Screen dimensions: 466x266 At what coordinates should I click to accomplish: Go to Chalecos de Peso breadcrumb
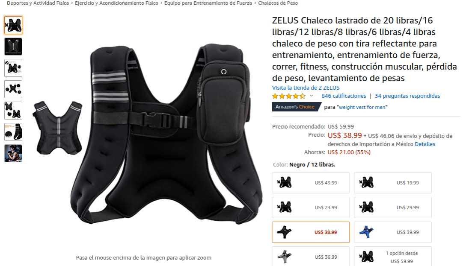point(278,3)
